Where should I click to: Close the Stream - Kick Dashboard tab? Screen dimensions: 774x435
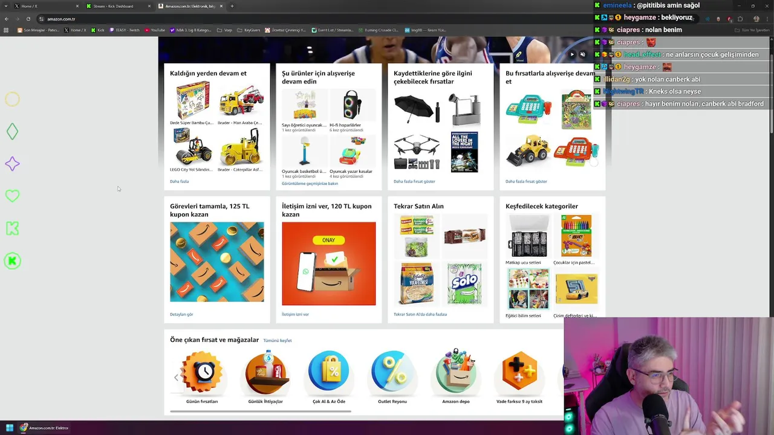[149, 6]
